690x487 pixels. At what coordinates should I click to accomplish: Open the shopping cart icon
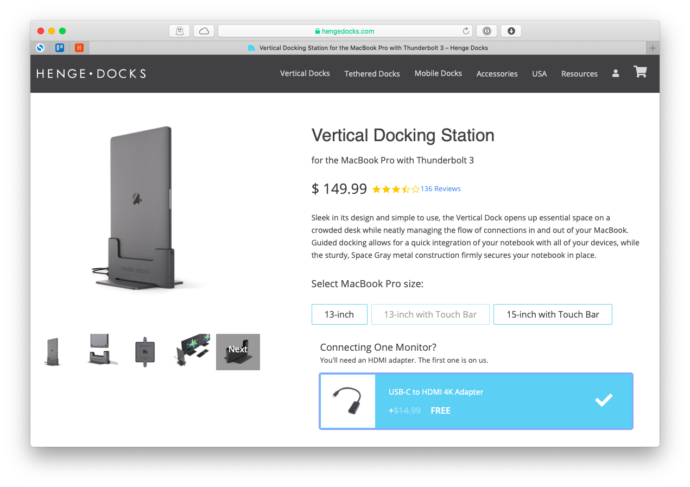[x=640, y=72]
